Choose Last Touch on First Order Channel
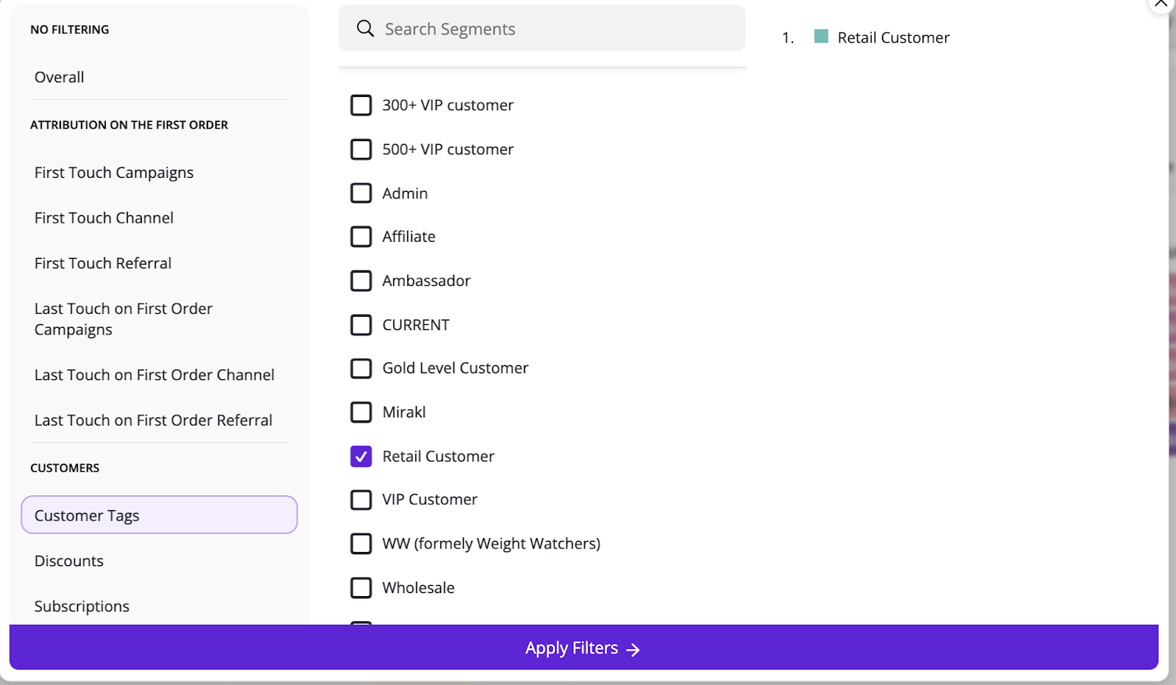 [x=154, y=375]
